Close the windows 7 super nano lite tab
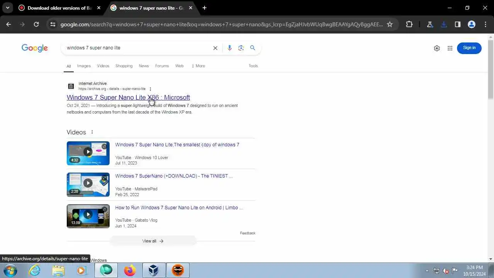Image resolution: width=494 pixels, height=278 pixels. coord(191,8)
